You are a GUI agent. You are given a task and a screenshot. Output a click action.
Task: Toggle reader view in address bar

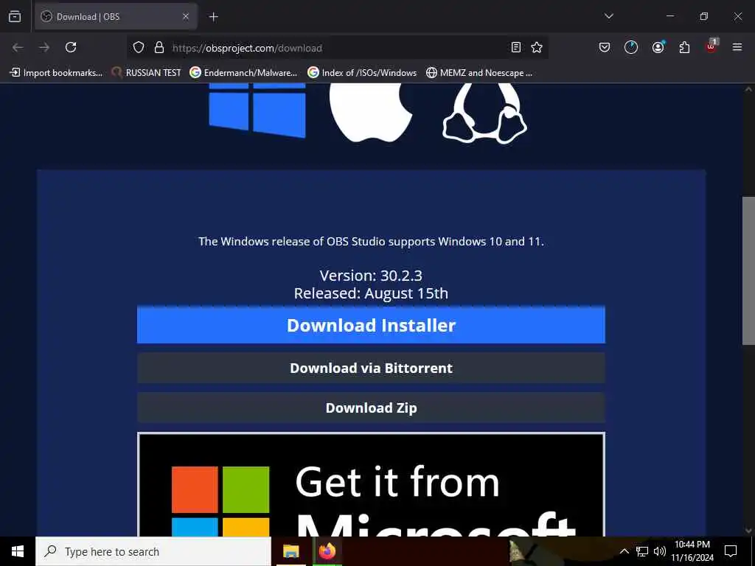pyautogui.click(x=515, y=47)
